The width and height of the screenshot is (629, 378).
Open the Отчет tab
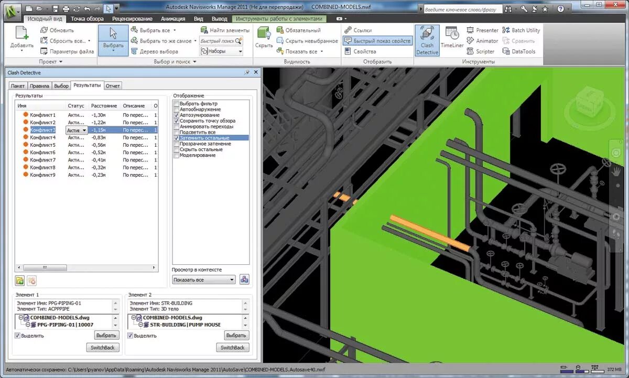click(113, 85)
